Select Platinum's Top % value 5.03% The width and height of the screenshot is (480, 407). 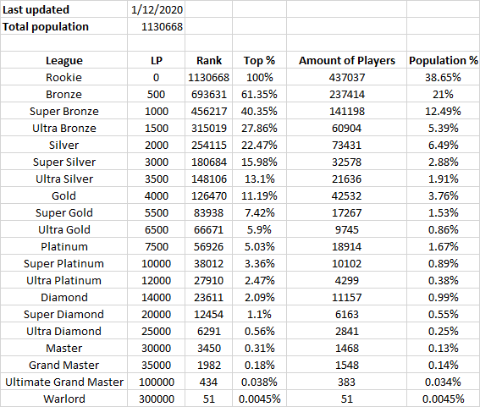[259, 246]
